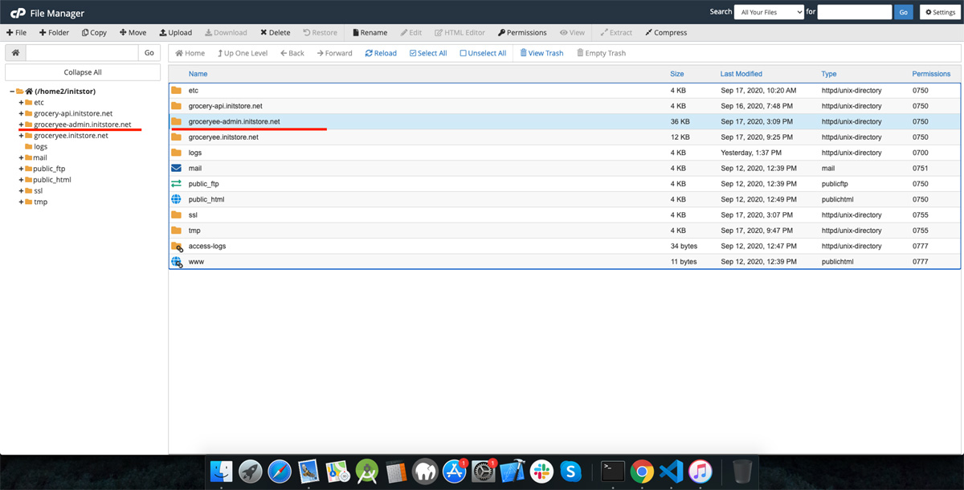Viewport: 964px width, 490px height.
Task: Open the Settings button
Action: tap(938, 12)
